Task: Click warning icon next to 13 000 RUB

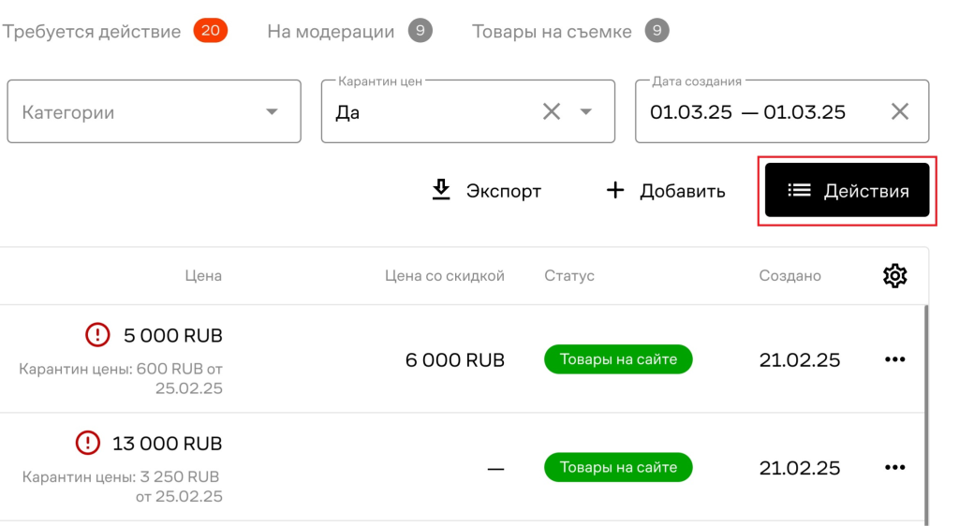Action: click(87, 442)
